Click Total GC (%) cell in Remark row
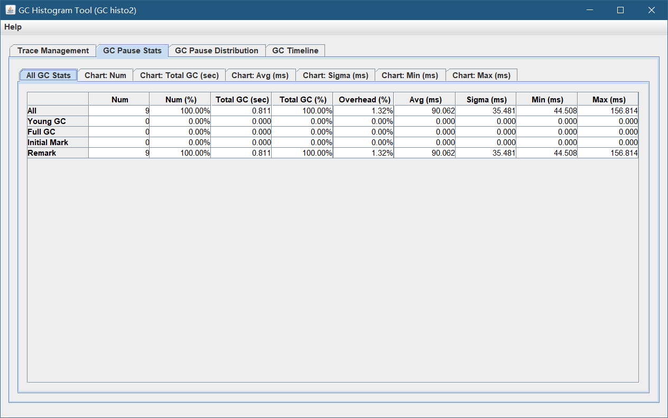 click(302, 153)
